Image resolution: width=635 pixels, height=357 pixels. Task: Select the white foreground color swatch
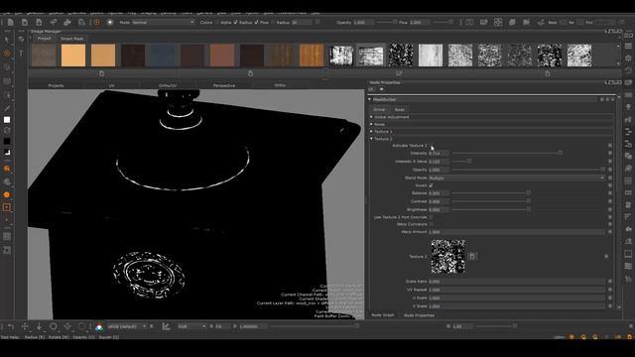click(x=7, y=120)
